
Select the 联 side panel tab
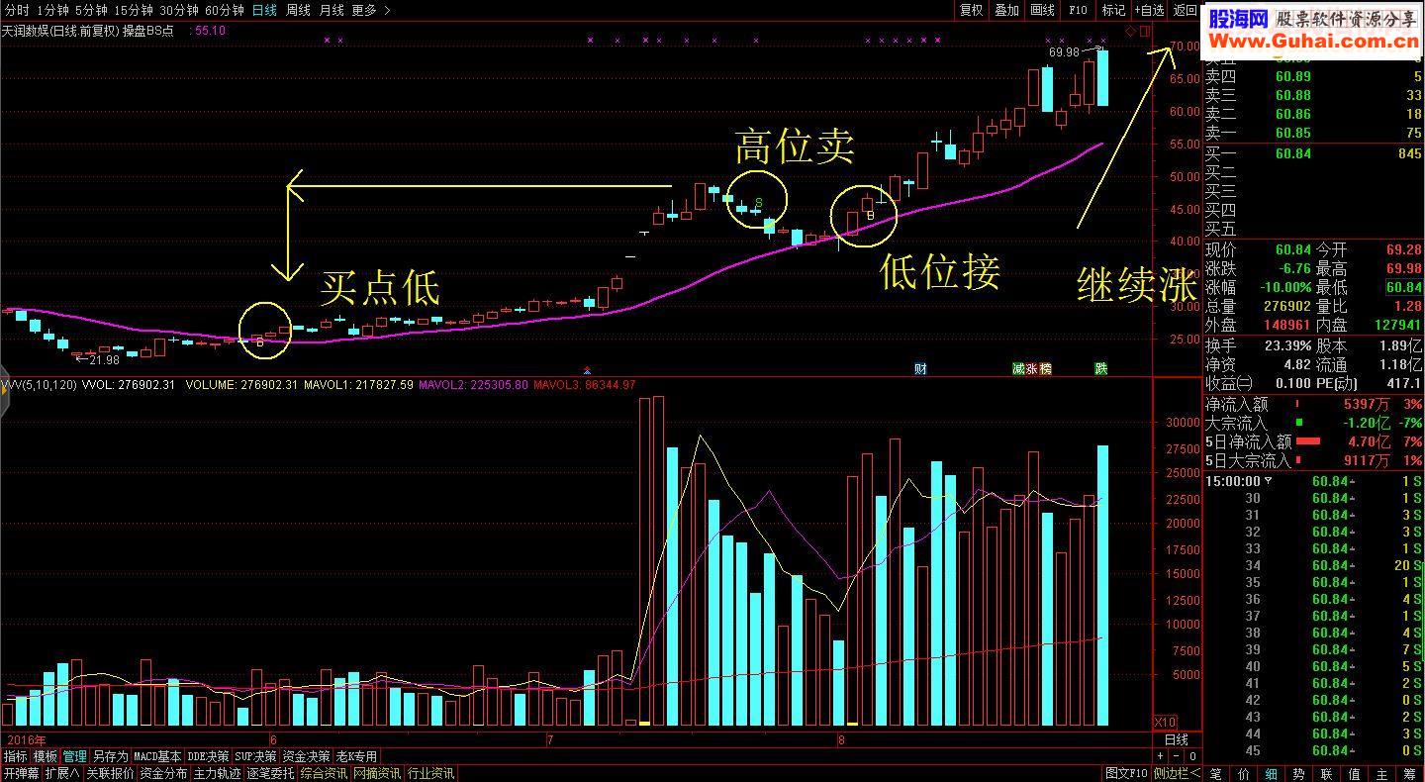(1326, 773)
